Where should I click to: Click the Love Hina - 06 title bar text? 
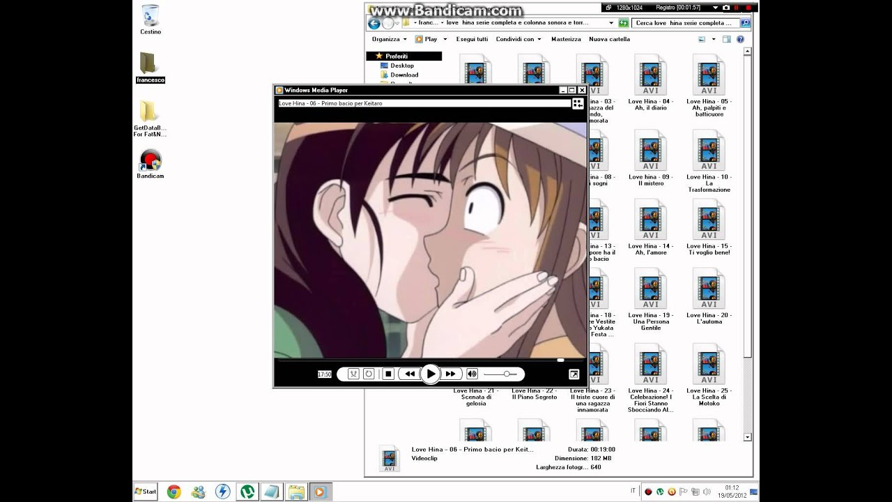(x=330, y=103)
